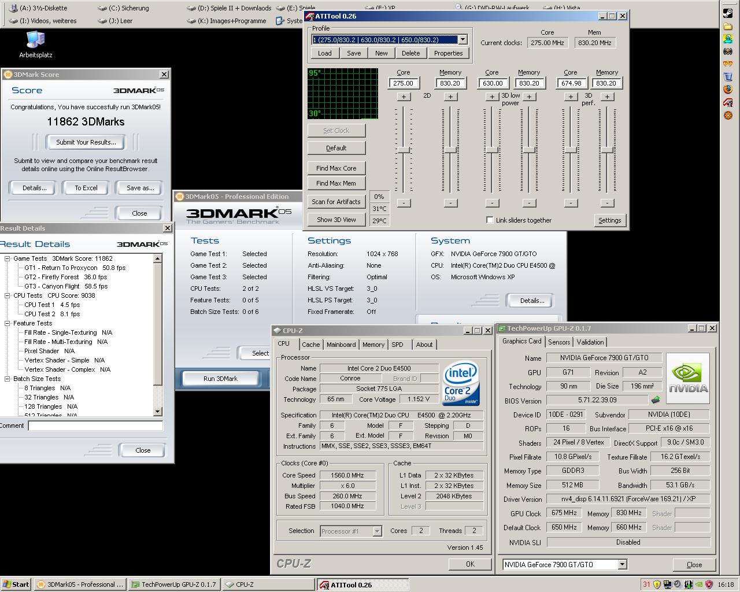Click the Start button on the taskbar

tap(16, 584)
